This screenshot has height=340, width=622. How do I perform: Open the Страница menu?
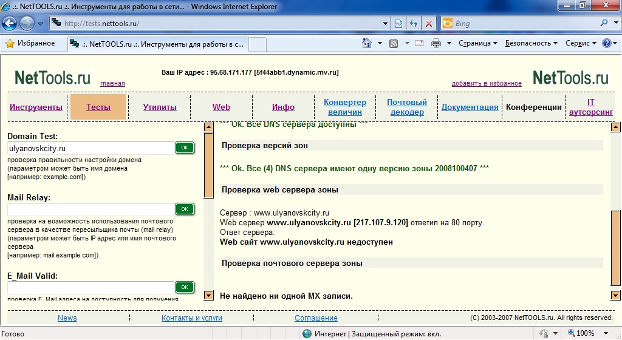click(x=478, y=43)
